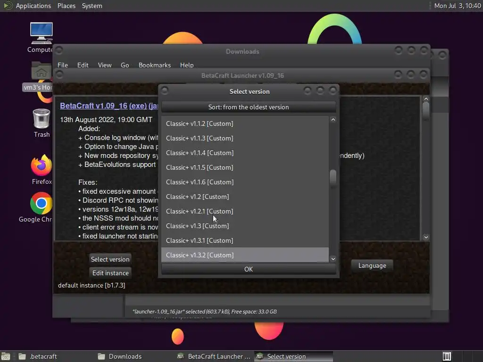Click version list scroll down arrow
483x362 pixels.
333,259
